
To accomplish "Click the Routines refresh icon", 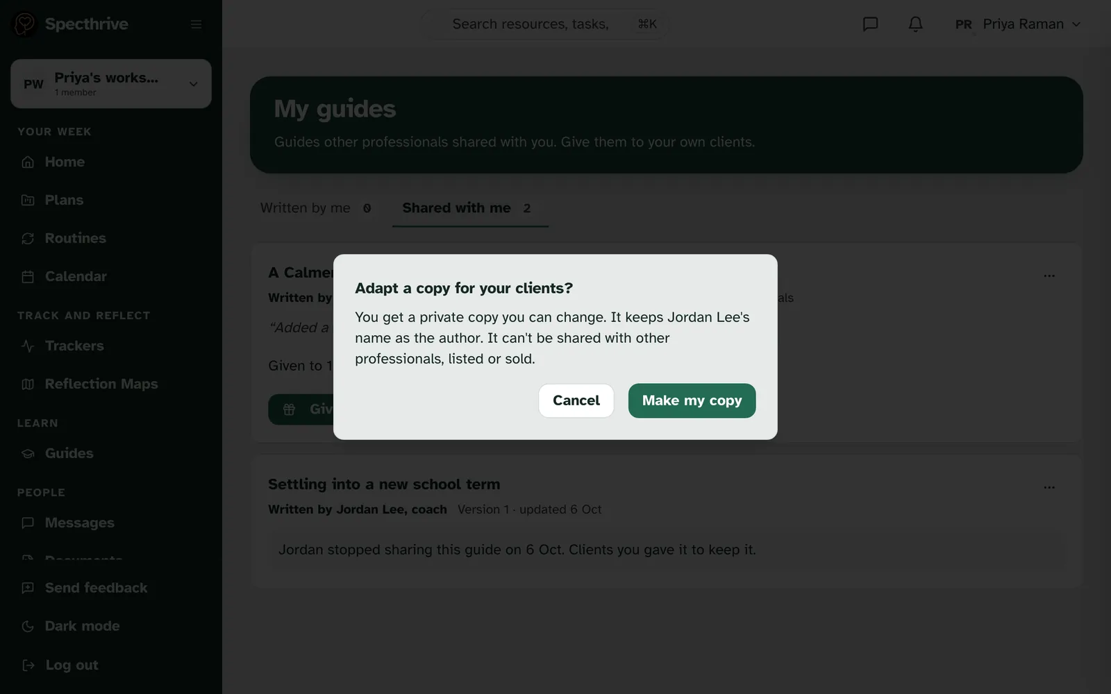I will point(28,238).
